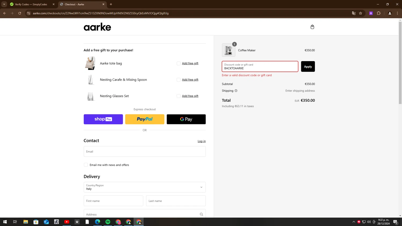Screen dimensions: 402x226
Task: Open the volume control in system tray
Action: (x=369, y=222)
